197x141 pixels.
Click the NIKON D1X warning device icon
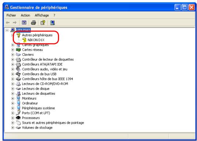tap(24, 40)
